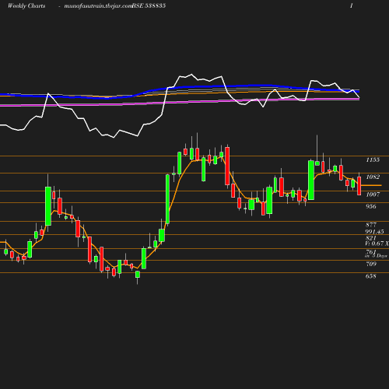Click the 877 price level label

[x=371, y=225]
